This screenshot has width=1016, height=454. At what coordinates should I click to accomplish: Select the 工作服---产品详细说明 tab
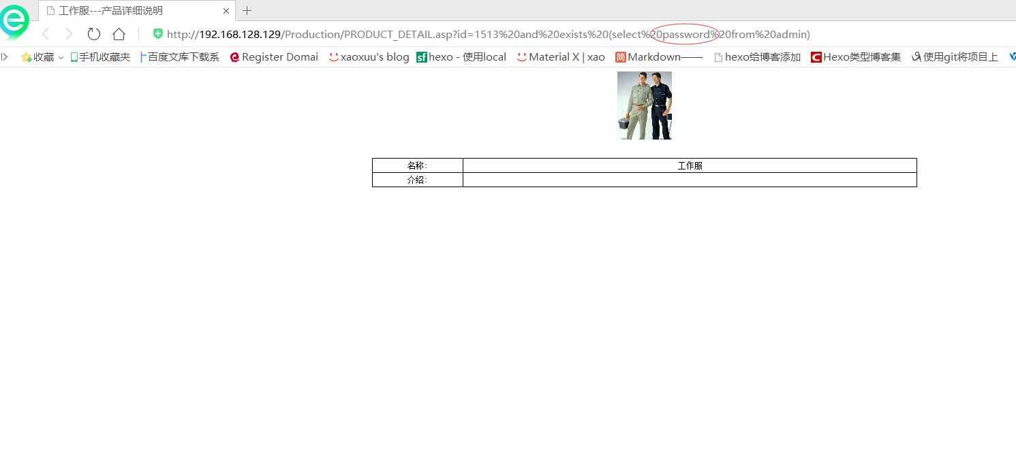129,11
